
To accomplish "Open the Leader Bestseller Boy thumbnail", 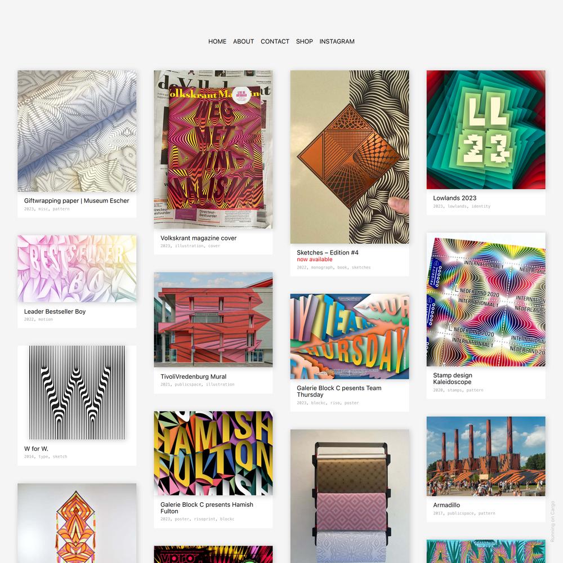I will click(x=77, y=269).
